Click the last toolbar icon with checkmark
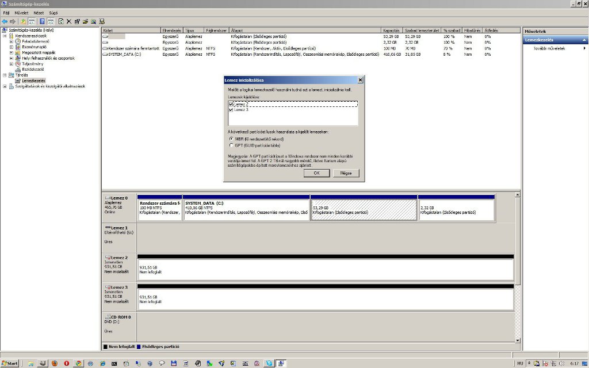Screen dimensions: 589x368 (101, 21)
